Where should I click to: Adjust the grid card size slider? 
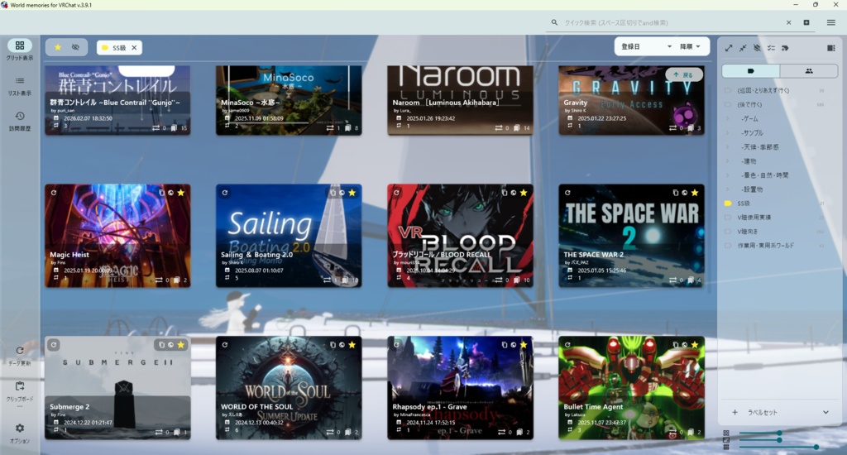(x=779, y=433)
